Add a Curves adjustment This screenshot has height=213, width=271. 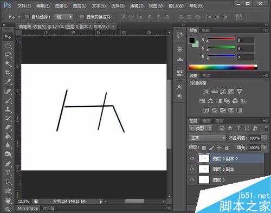(x=223, y=92)
